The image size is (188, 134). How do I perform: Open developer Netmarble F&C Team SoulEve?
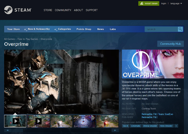click(157, 114)
